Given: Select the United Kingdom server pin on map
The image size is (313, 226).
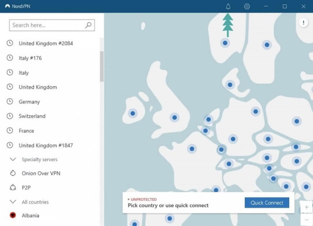Looking at the screenshot, I should click(175, 118).
